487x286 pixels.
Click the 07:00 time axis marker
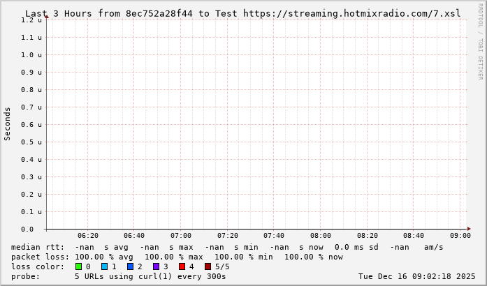coord(181,236)
